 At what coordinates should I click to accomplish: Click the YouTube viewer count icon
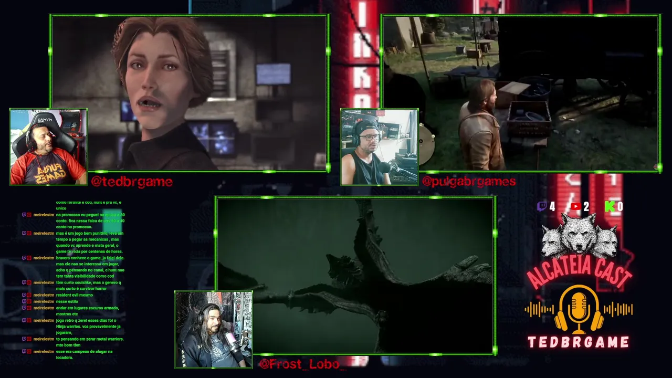[x=575, y=207]
